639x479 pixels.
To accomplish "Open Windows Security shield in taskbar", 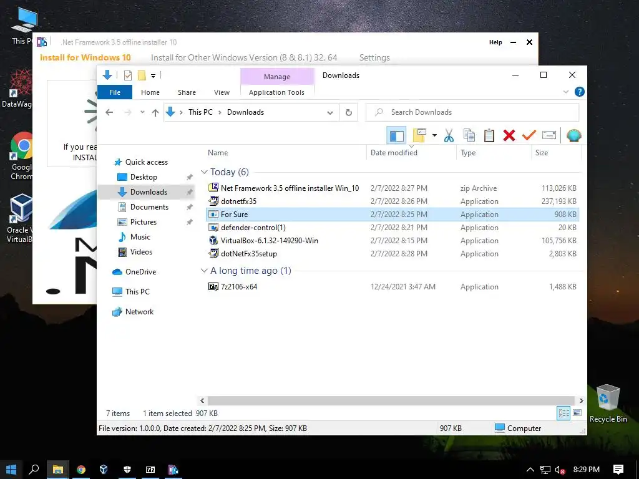I will [127, 469].
